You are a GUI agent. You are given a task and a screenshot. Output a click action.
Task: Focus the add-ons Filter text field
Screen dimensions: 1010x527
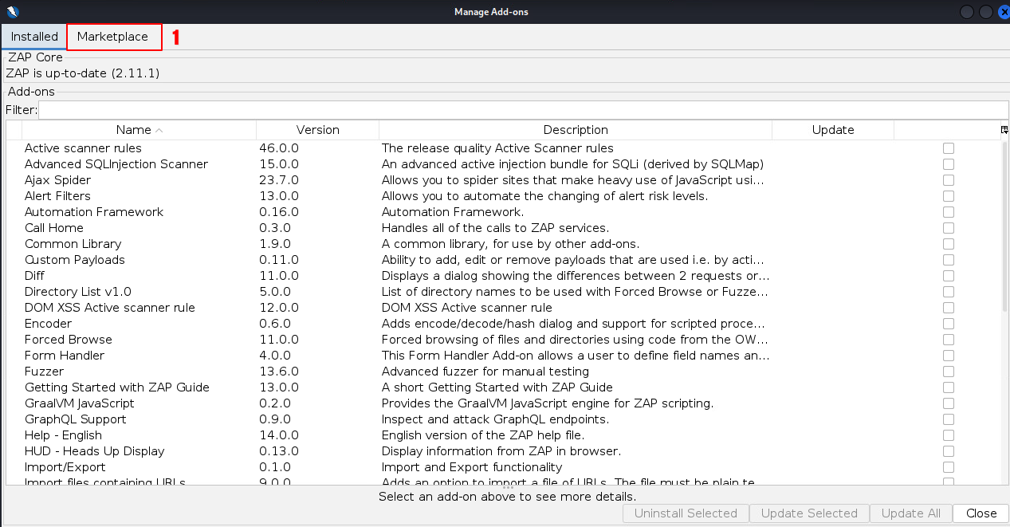tap(522, 110)
